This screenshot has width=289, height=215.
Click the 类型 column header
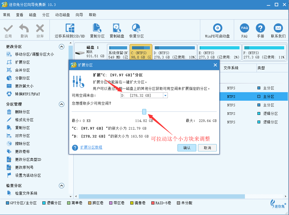[x=261, y=68]
